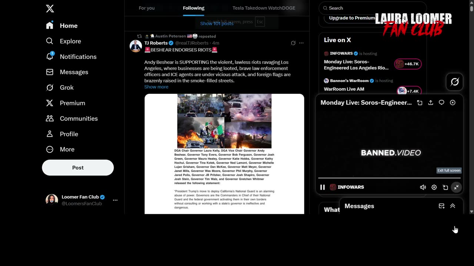Click the X logo icon
474x266 pixels.
(x=50, y=8)
